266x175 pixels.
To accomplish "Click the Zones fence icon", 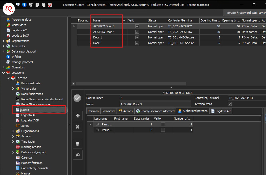I will click(18, 126).
